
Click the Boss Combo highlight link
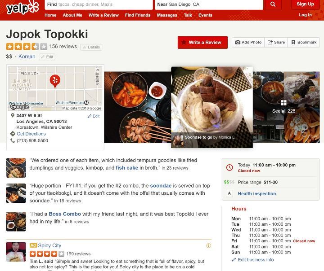pos(65,214)
